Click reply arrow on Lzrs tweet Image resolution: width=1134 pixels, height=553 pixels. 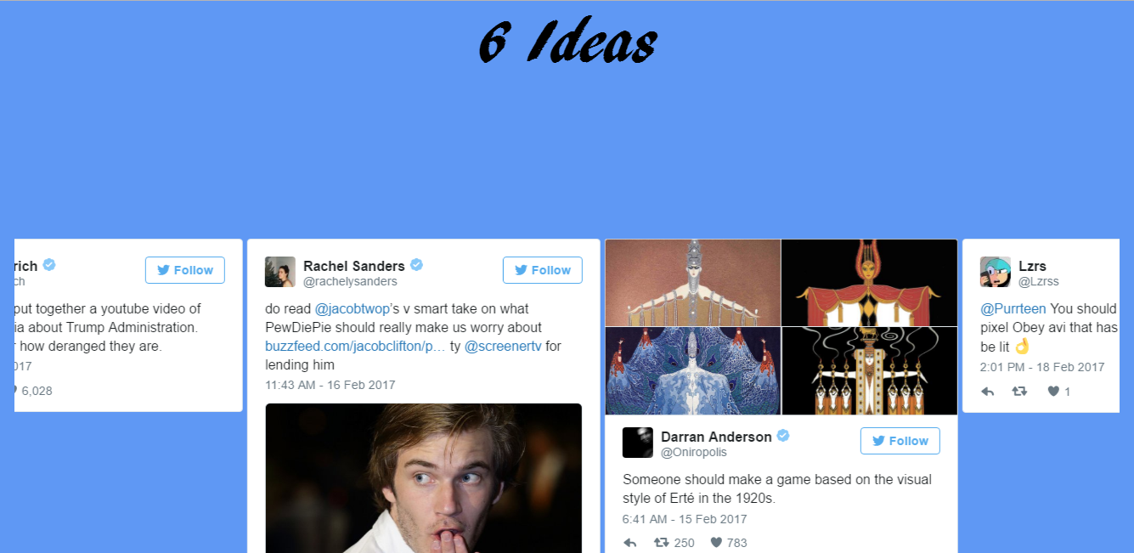(987, 392)
